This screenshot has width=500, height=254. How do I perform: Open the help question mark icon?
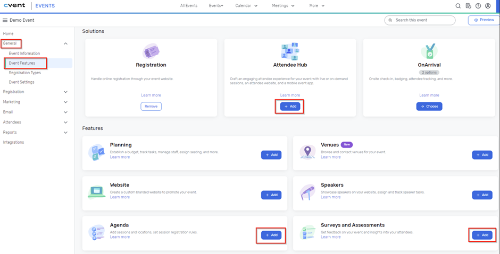(x=478, y=6)
